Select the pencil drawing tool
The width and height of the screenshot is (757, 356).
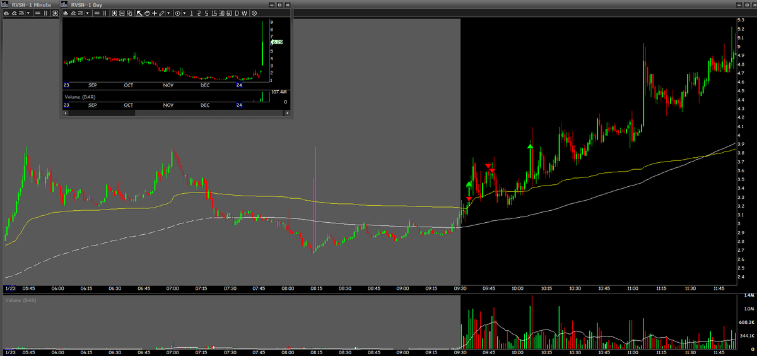[x=161, y=13]
